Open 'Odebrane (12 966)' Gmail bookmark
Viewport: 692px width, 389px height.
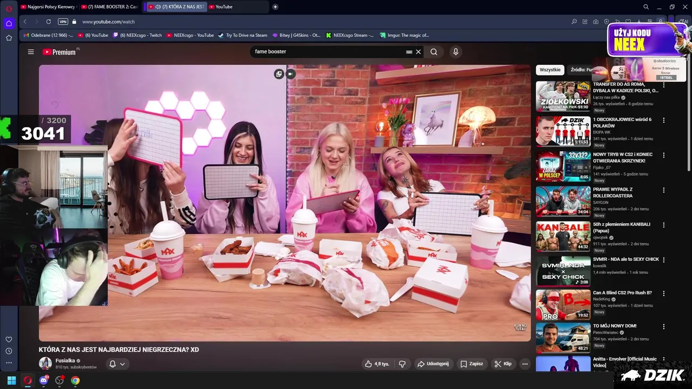[48, 35]
